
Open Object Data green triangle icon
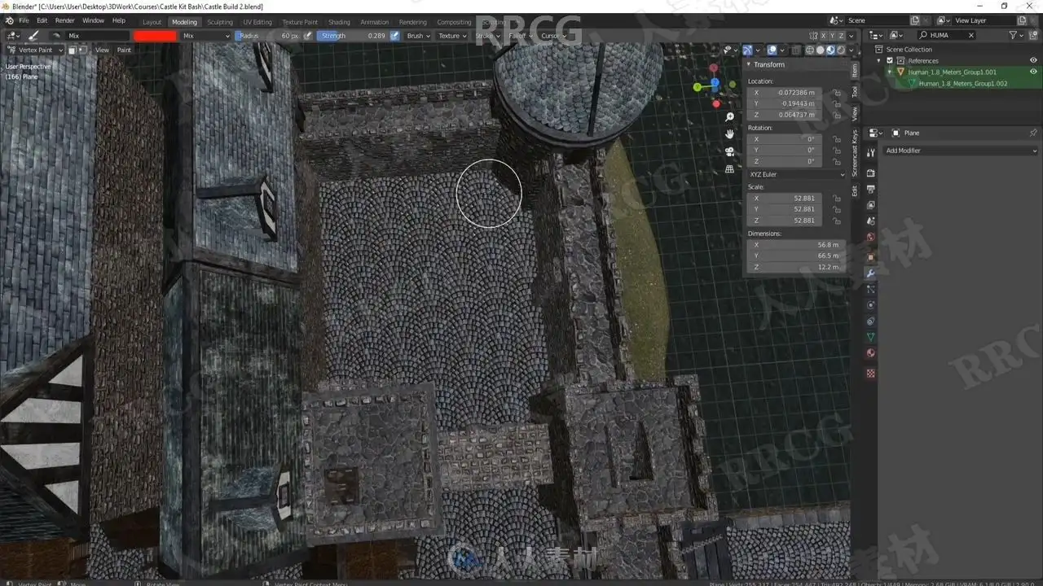coord(870,337)
